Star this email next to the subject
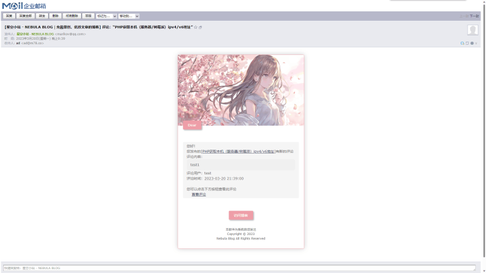486x273 pixels. point(196,27)
